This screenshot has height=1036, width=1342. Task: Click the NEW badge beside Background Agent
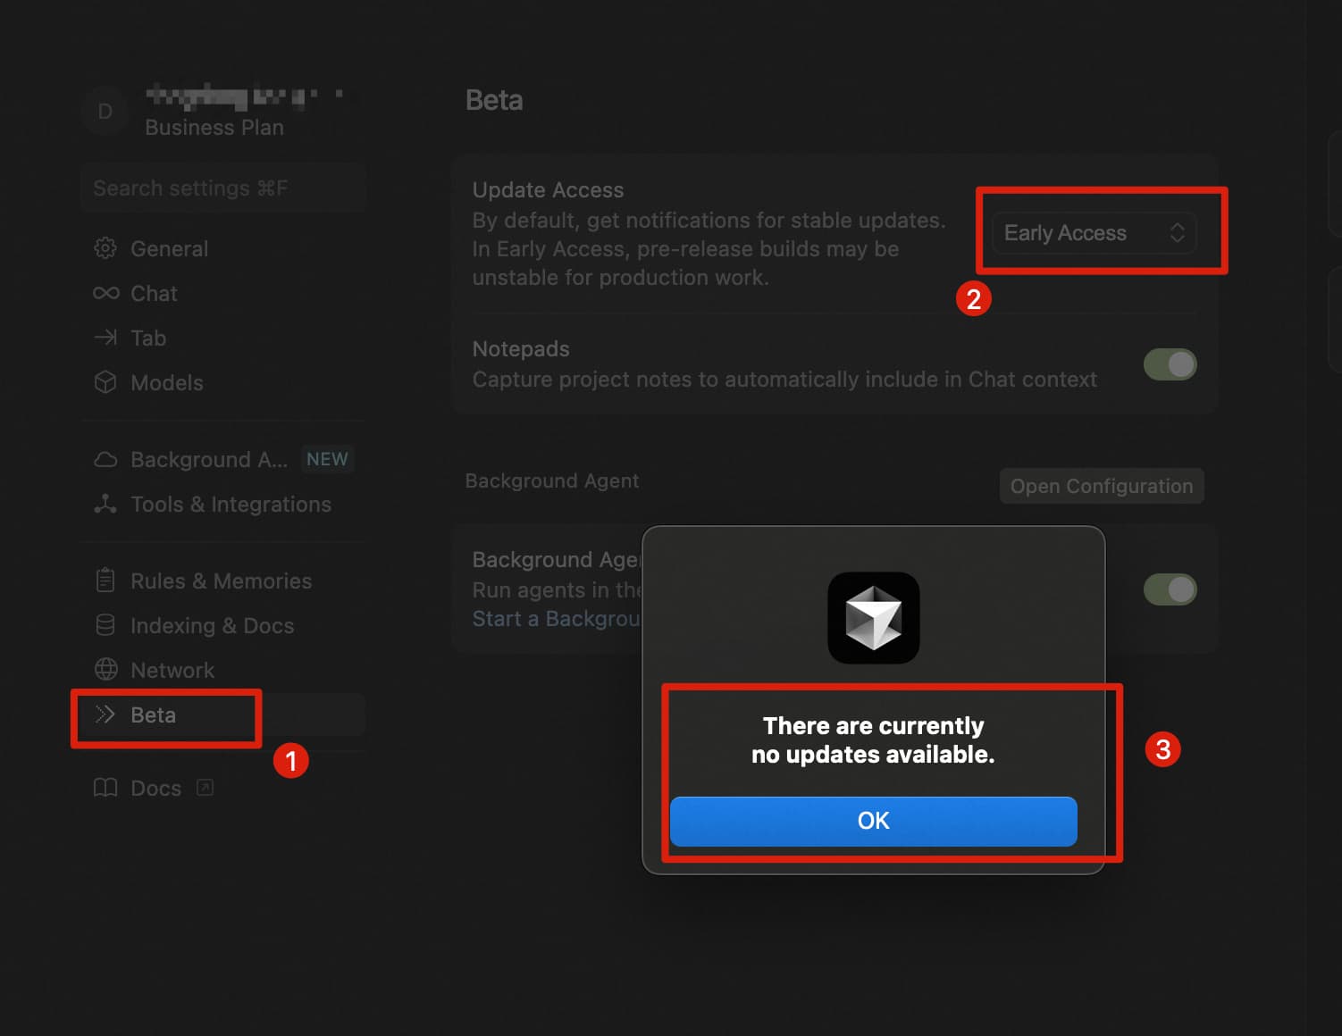(x=327, y=459)
